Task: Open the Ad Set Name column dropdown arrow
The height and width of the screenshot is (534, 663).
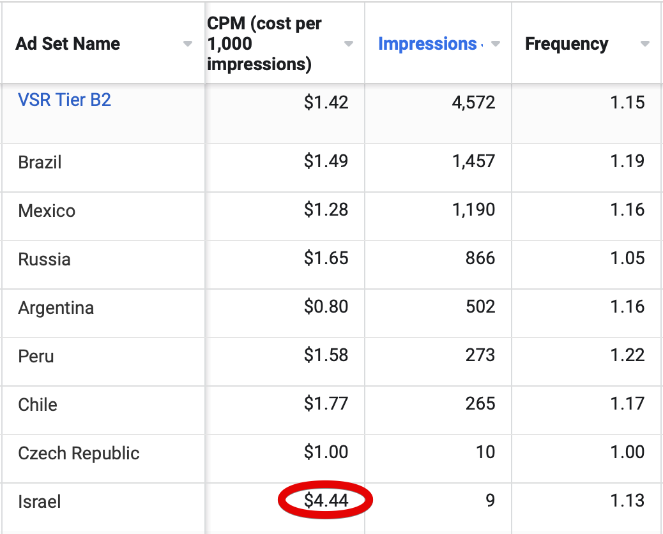Action: (x=187, y=44)
